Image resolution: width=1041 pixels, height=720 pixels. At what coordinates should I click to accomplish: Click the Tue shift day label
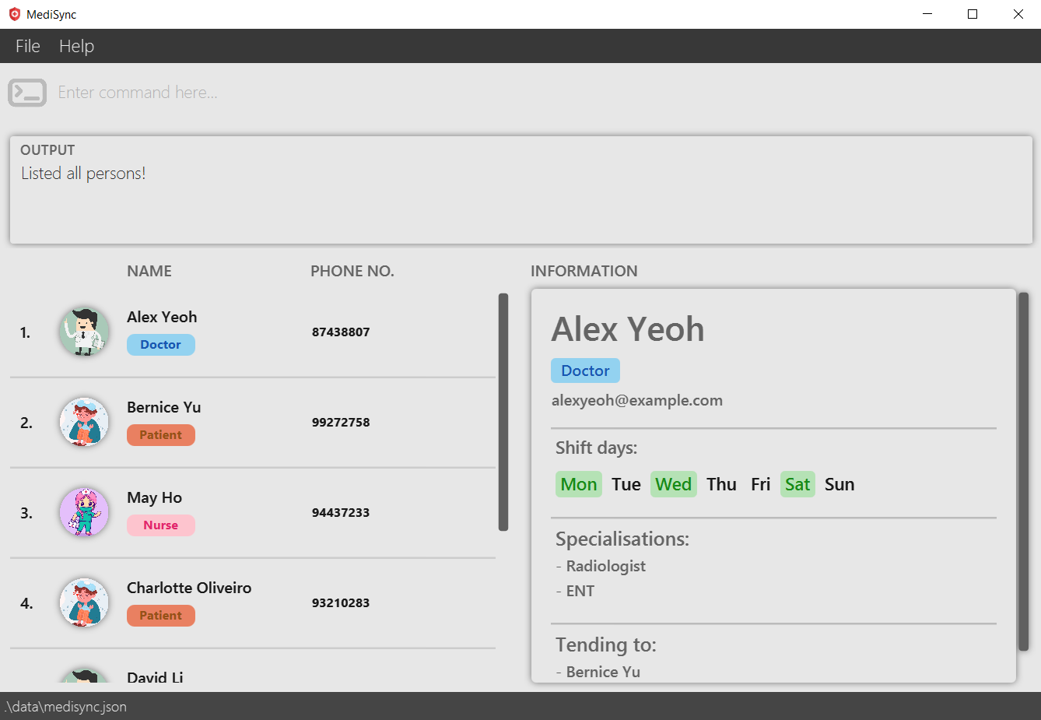[x=626, y=484]
